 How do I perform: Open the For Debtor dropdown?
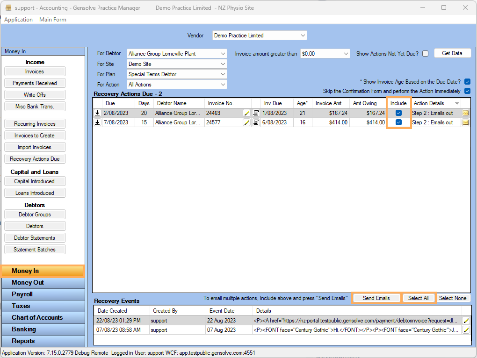177,54
